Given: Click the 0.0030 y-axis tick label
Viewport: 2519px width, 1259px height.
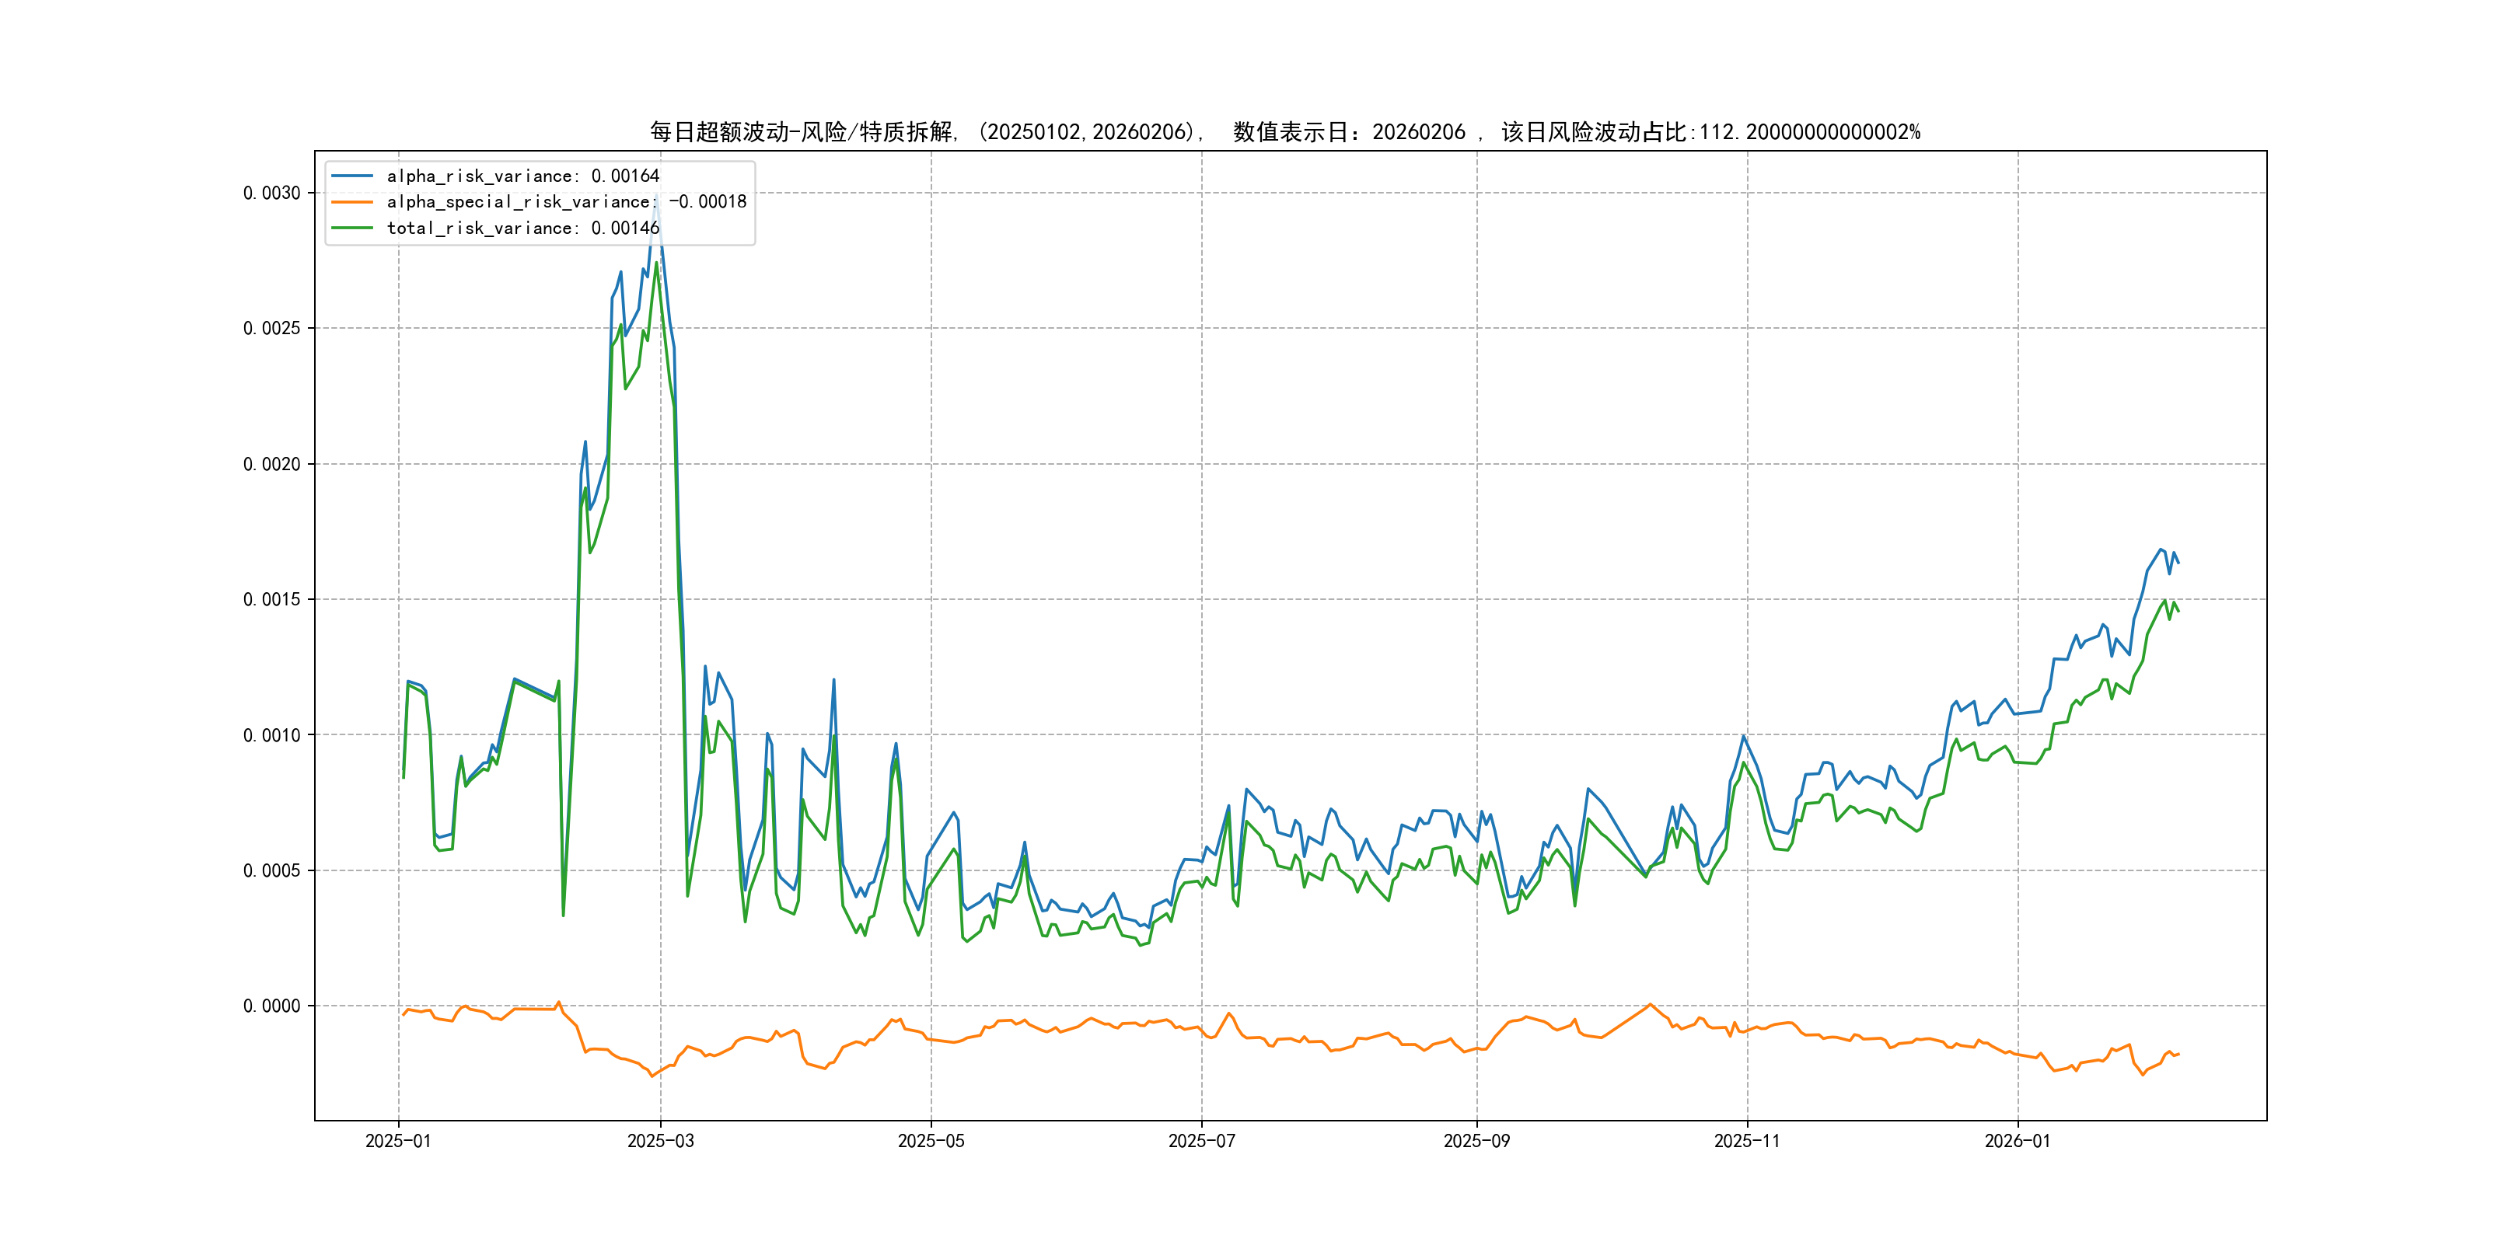Looking at the screenshot, I should (272, 193).
